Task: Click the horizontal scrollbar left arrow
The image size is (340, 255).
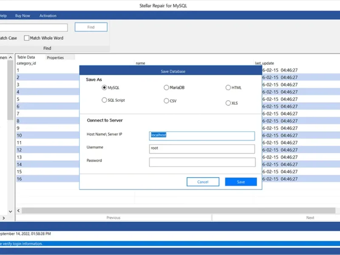Action: coord(18,210)
